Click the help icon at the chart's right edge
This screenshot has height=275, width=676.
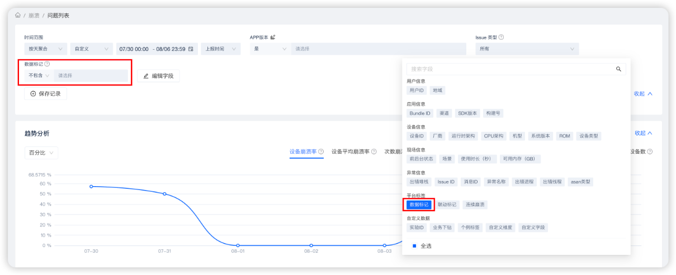(650, 151)
